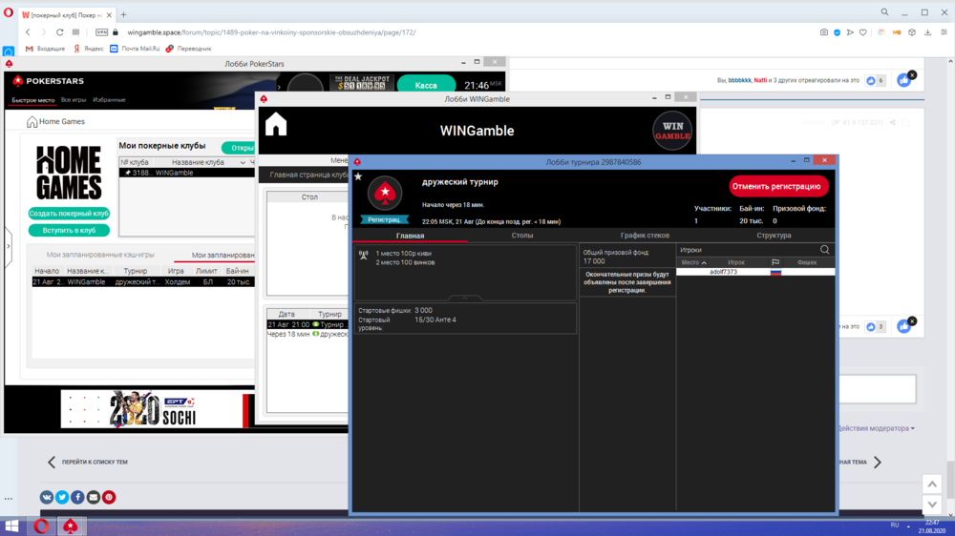Toggle the favorite star for the tournament
The height and width of the screenshot is (536, 955).
pyautogui.click(x=358, y=176)
